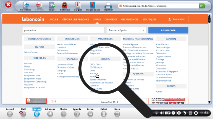Open the Colocations link
This screenshot has width=213, height=119.
click(62, 50)
